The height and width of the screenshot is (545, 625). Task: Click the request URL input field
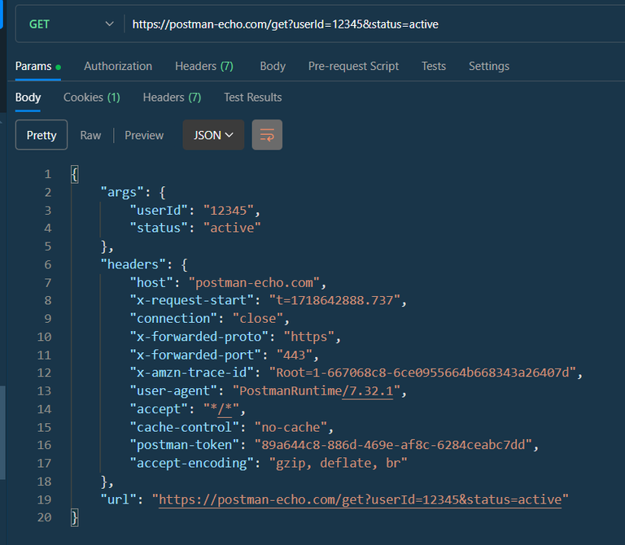(x=366, y=24)
